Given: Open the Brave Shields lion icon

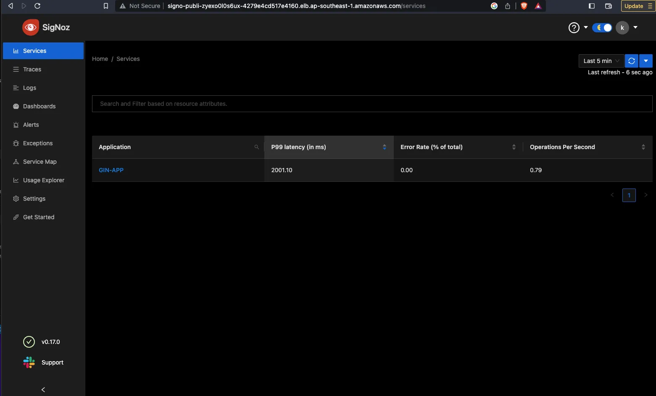Looking at the screenshot, I should pos(524,6).
